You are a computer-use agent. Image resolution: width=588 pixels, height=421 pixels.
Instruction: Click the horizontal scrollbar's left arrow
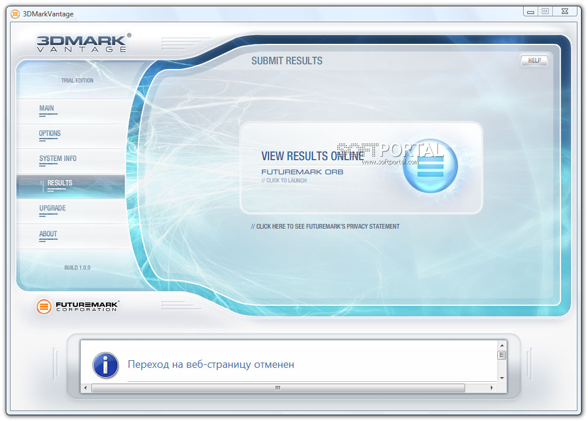[x=85, y=388]
